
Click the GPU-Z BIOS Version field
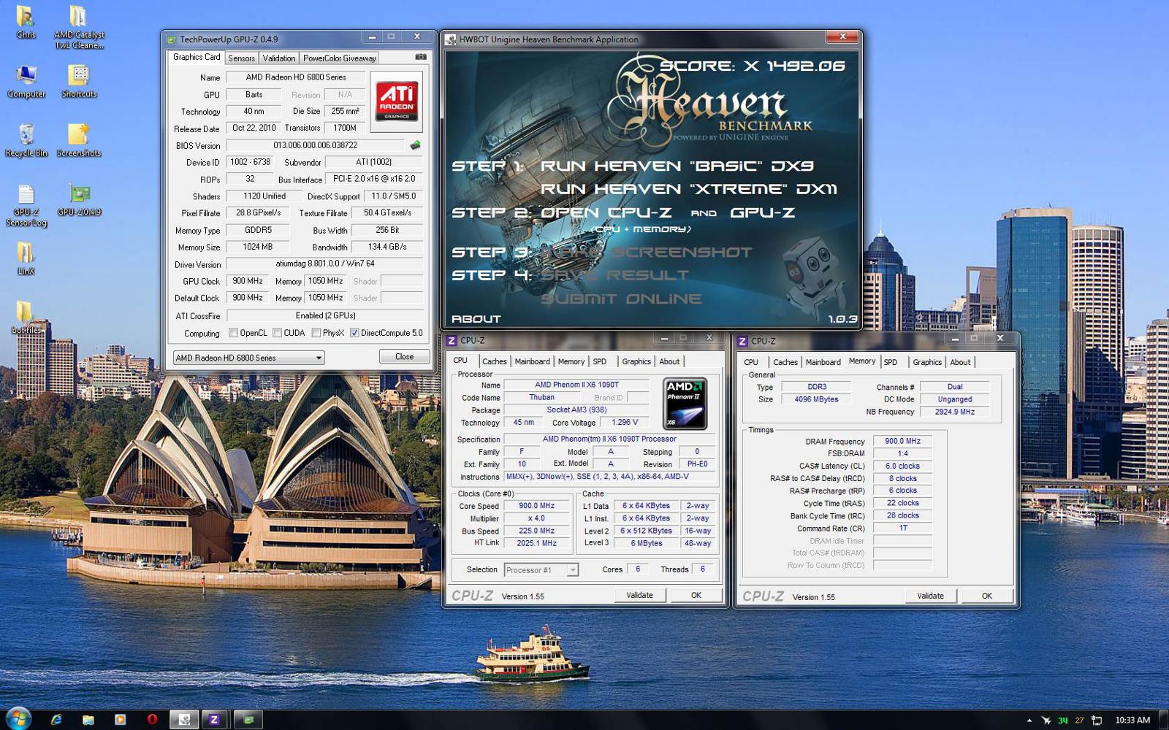[315, 145]
